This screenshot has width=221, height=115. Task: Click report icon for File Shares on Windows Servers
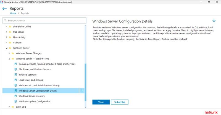tap(16, 69)
